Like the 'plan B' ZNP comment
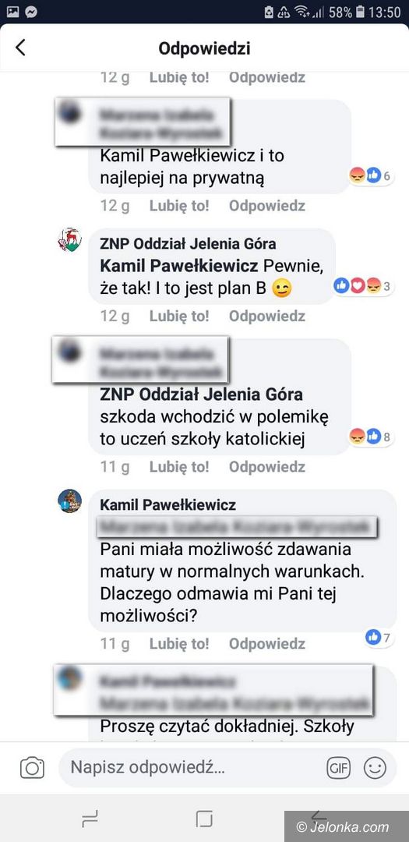 (x=179, y=317)
